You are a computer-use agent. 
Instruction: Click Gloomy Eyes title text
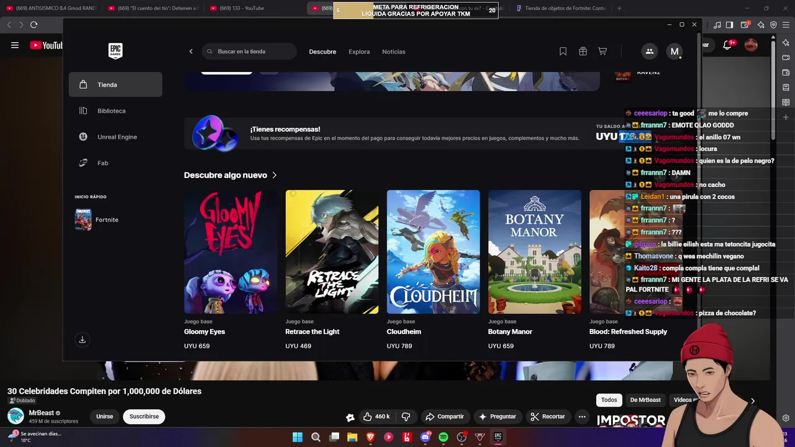[204, 332]
